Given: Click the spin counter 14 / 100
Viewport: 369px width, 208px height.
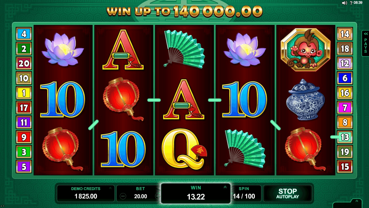Looking at the screenshot, I should click(244, 196).
